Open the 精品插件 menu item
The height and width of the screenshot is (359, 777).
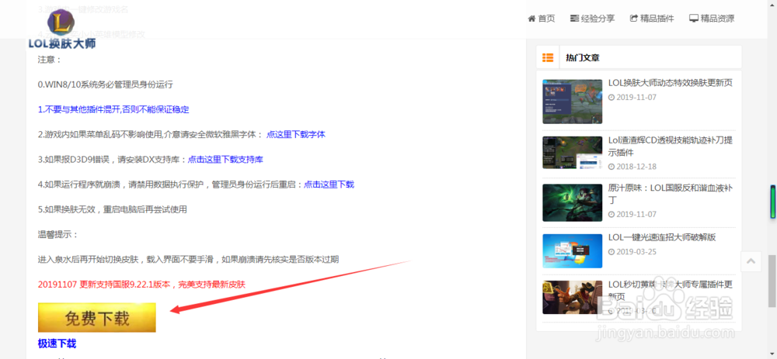652,19
